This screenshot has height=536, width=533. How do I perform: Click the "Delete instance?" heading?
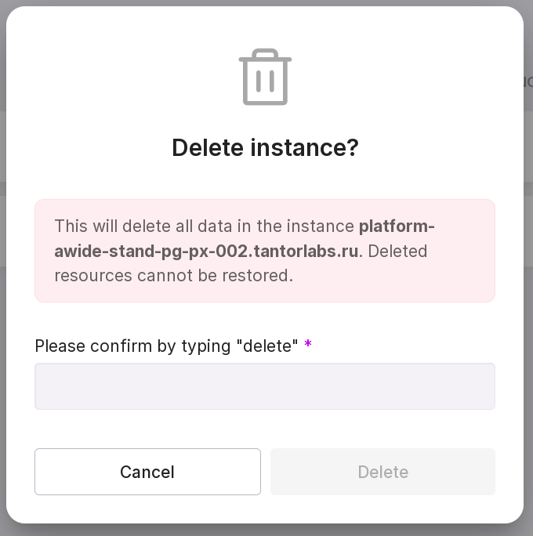point(265,147)
